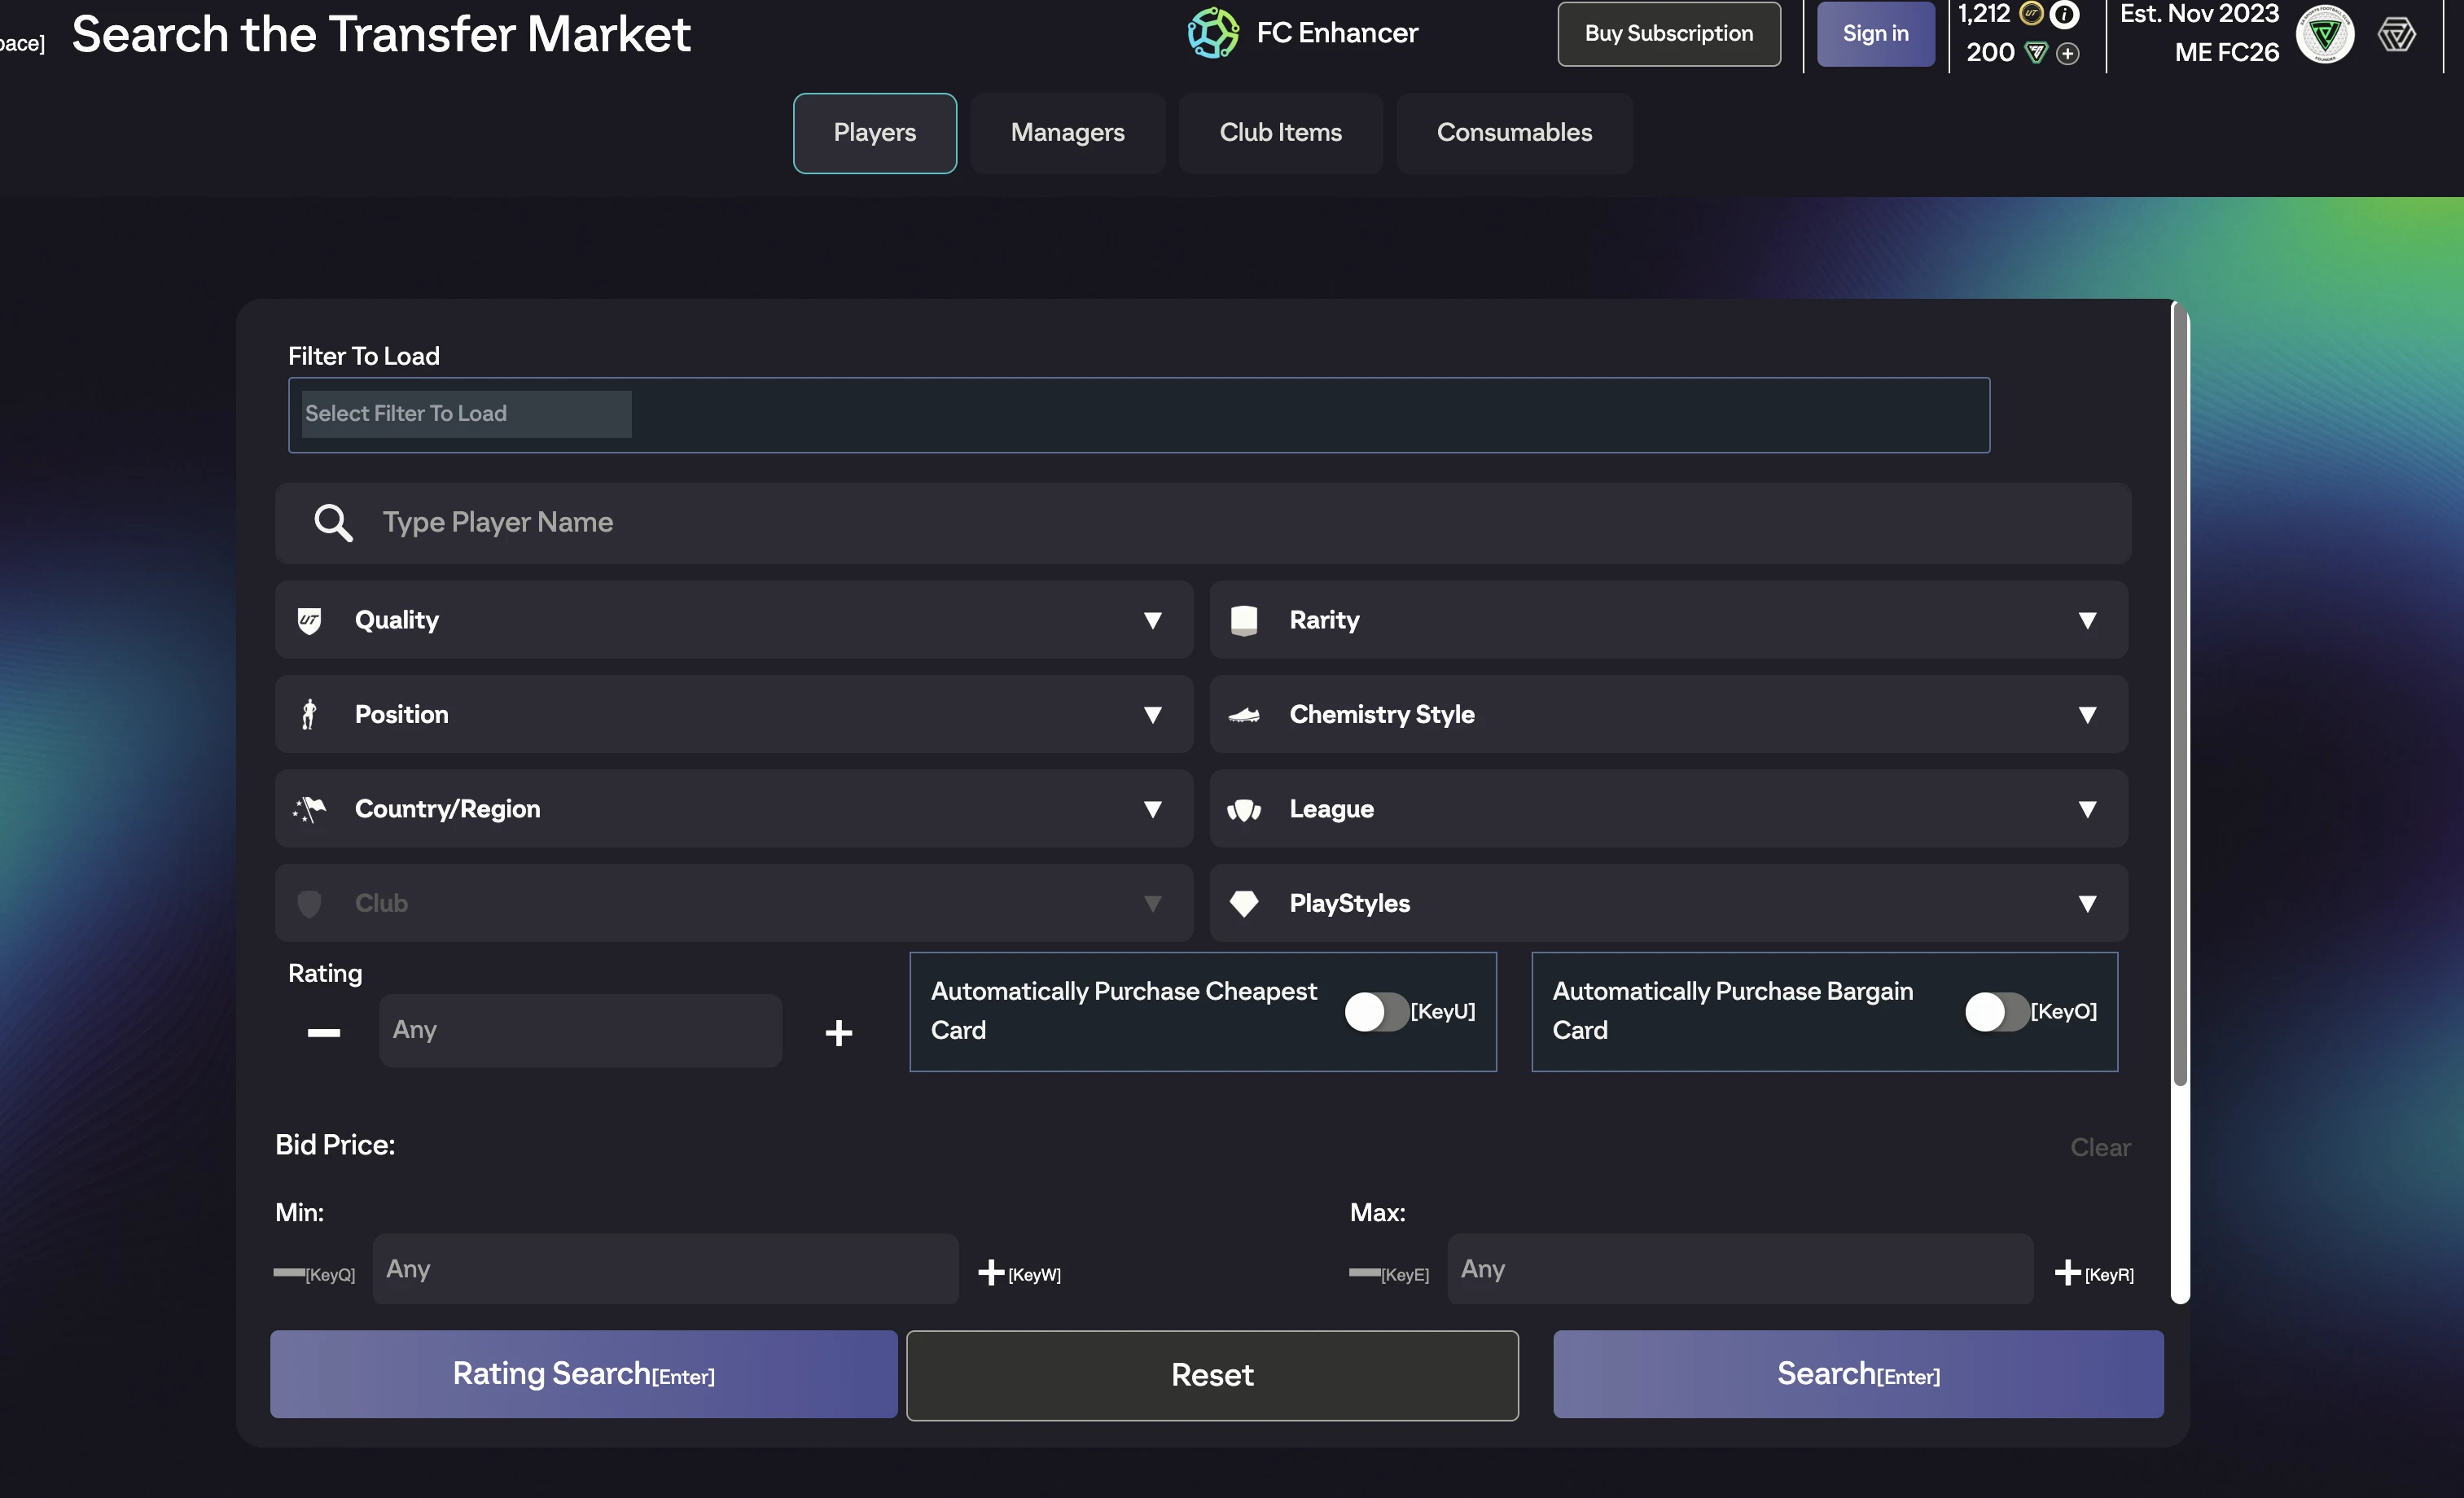Expand the Quality dropdown
The width and height of the screenshot is (2464, 1498).
tap(733, 620)
